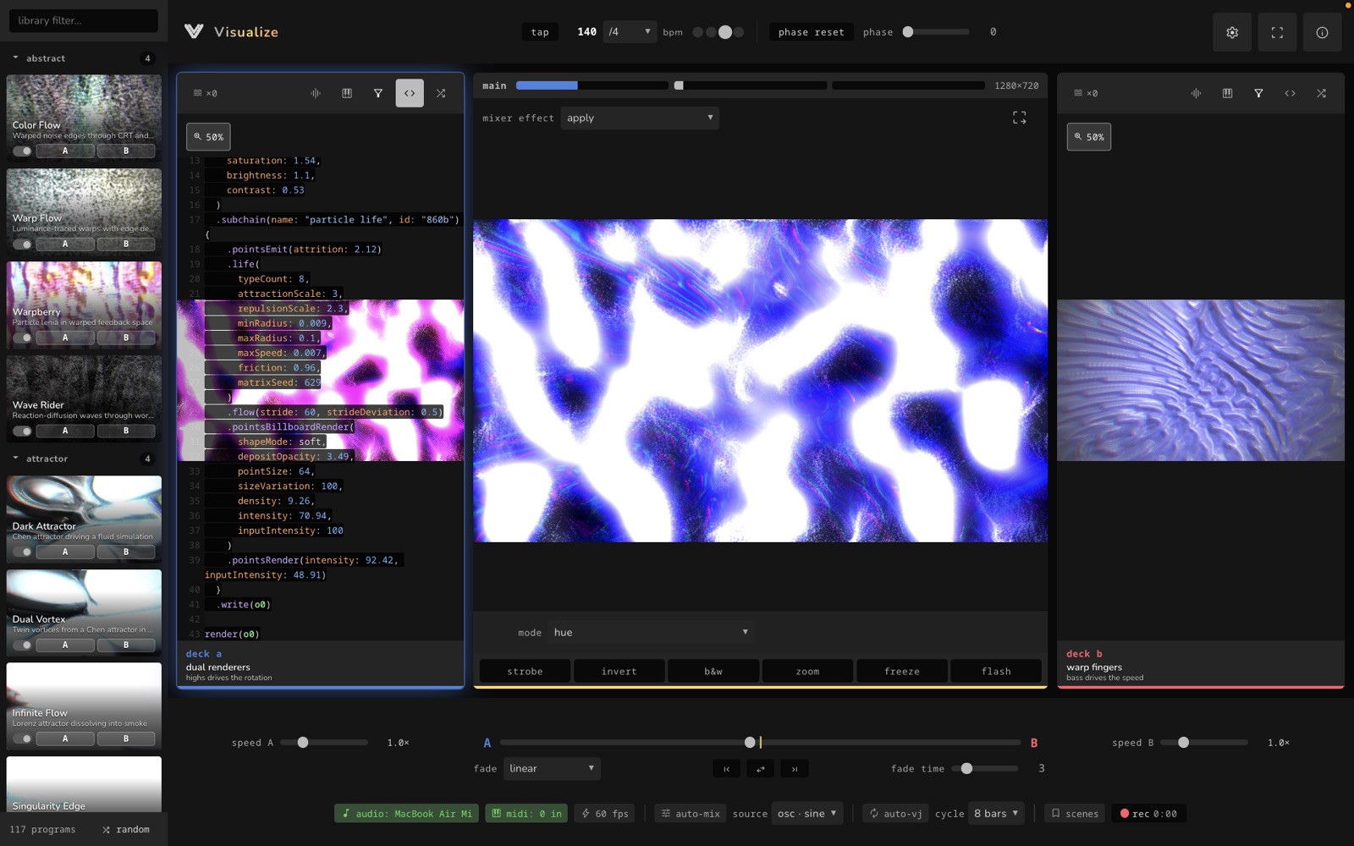Toggle the Wave Rider enable switch
1354x846 pixels.
click(22, 431)
